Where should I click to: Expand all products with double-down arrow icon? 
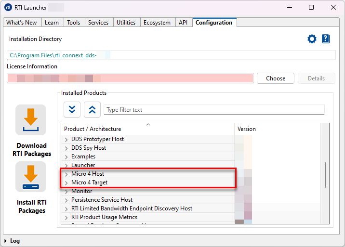pyautogui.click(x=72, y=110)
